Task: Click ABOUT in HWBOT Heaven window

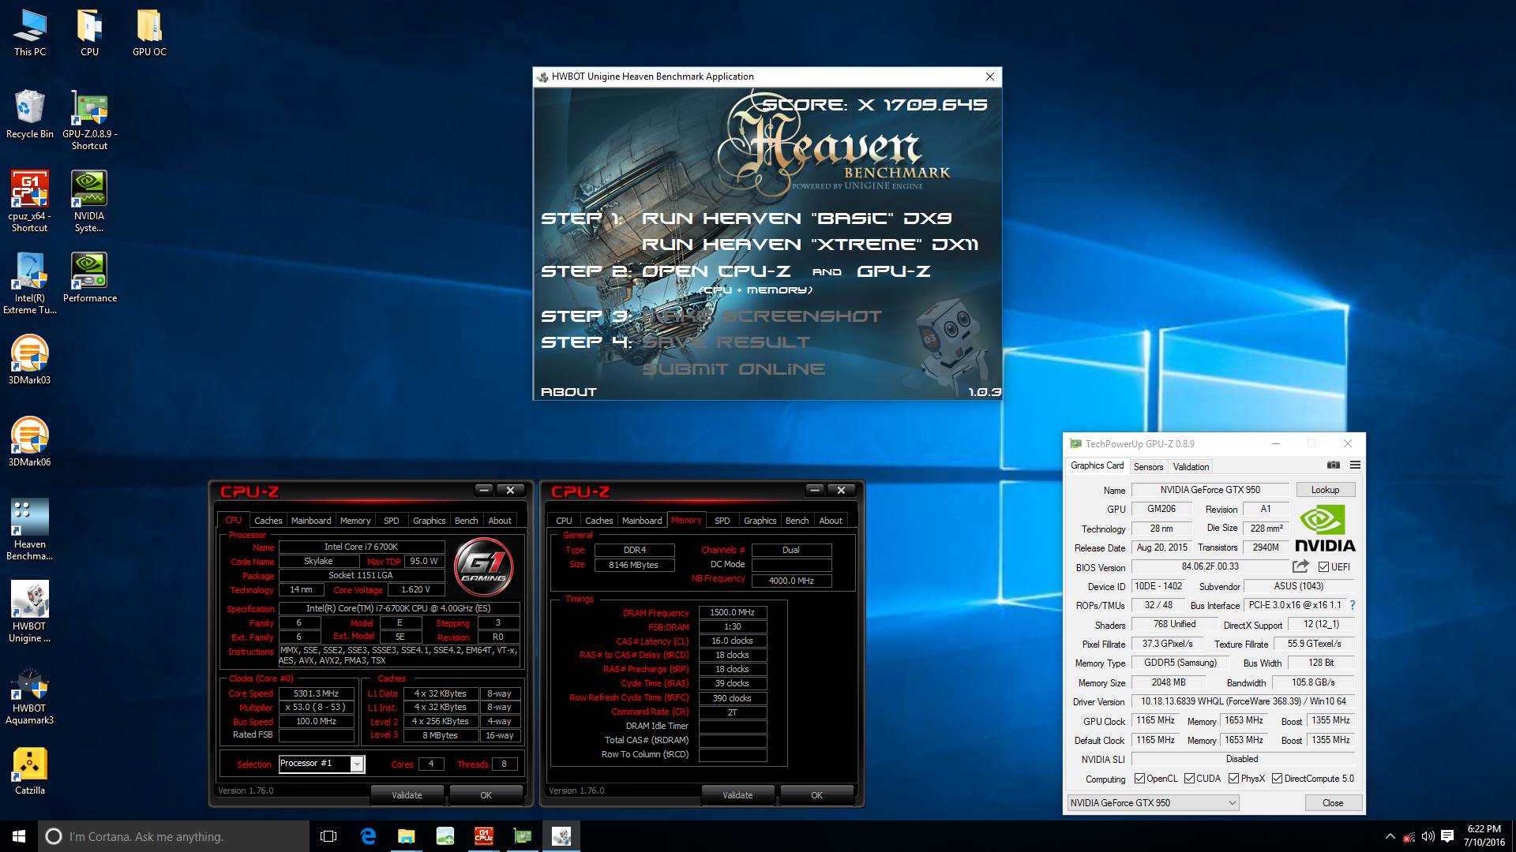Action: pos(568,392)
